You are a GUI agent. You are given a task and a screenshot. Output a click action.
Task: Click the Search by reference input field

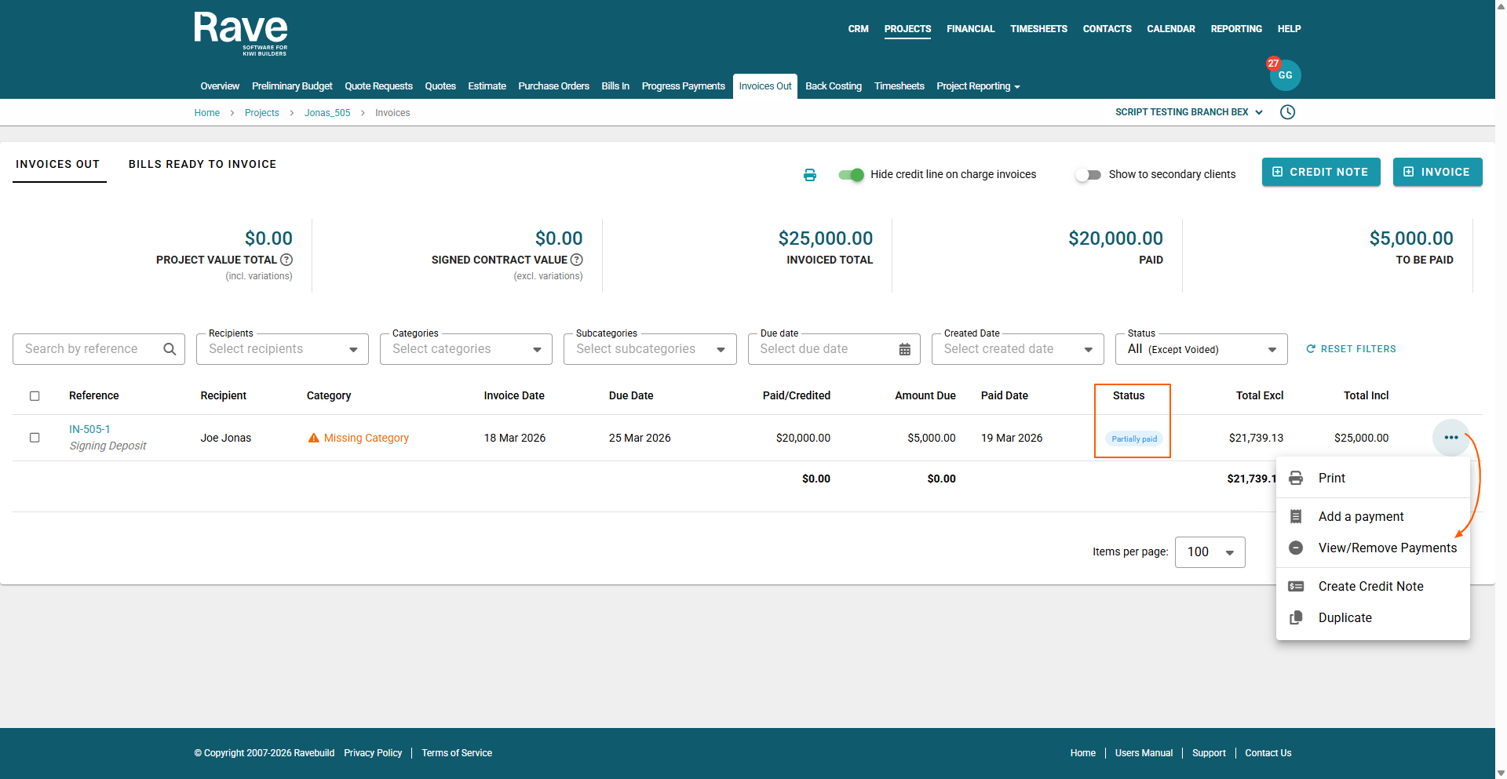click(90, 349)
